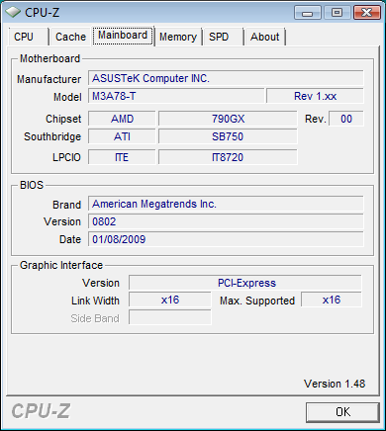
Task: Click the BIOS Brand field
Action: 226,204
